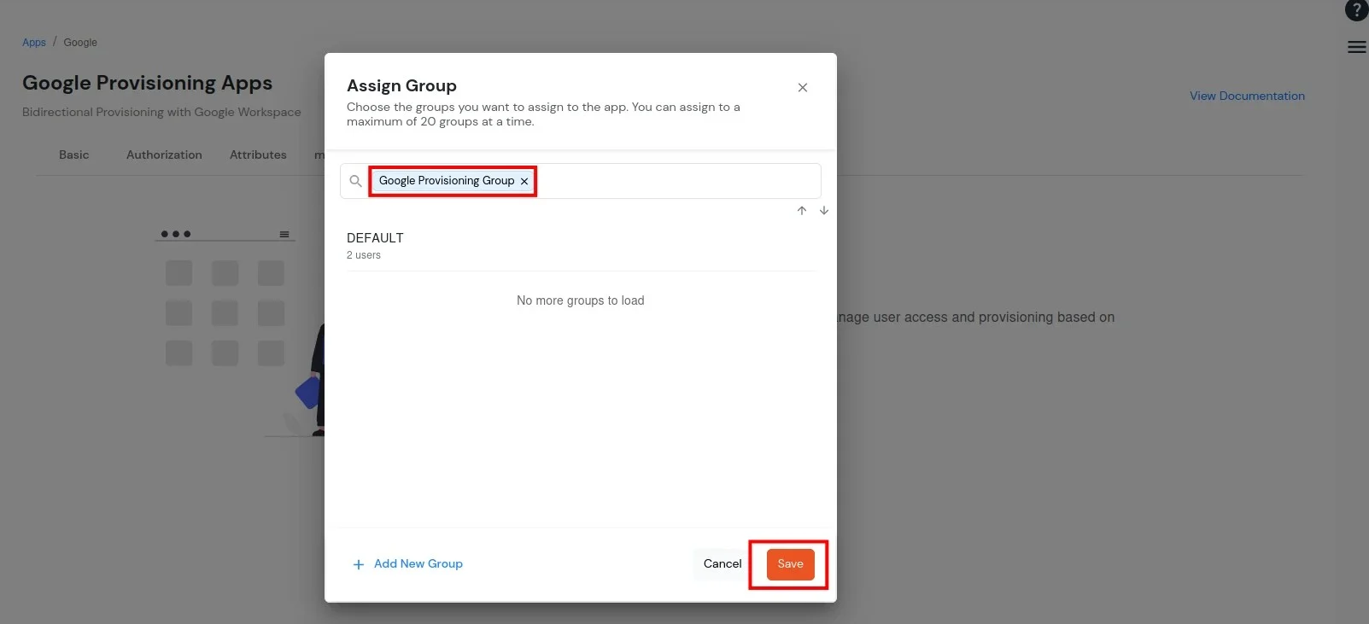This screenshot has width=1369, height=624.
Task: Sort groups descending with down arrow
Action: [x=824, y=210]
